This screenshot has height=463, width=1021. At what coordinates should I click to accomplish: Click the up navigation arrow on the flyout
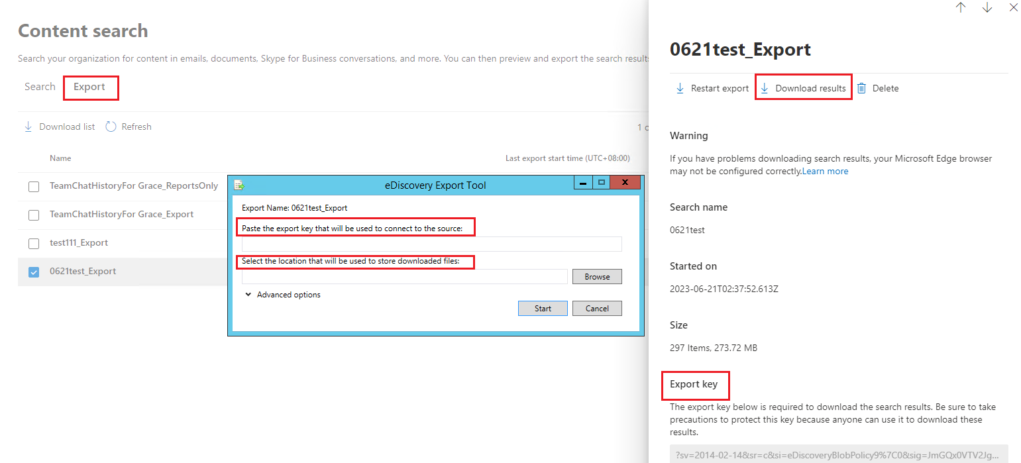[x=961, y=7]
